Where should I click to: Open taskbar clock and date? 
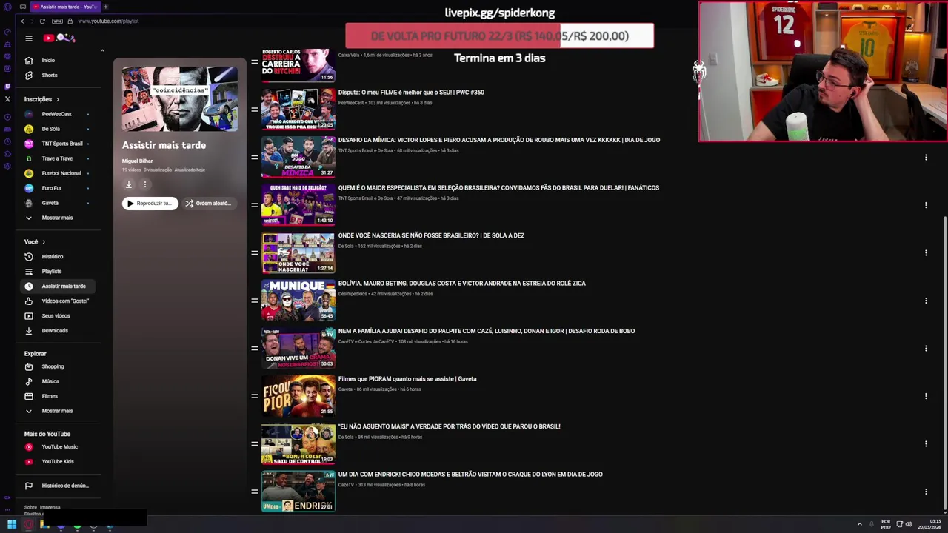[930, 524]
